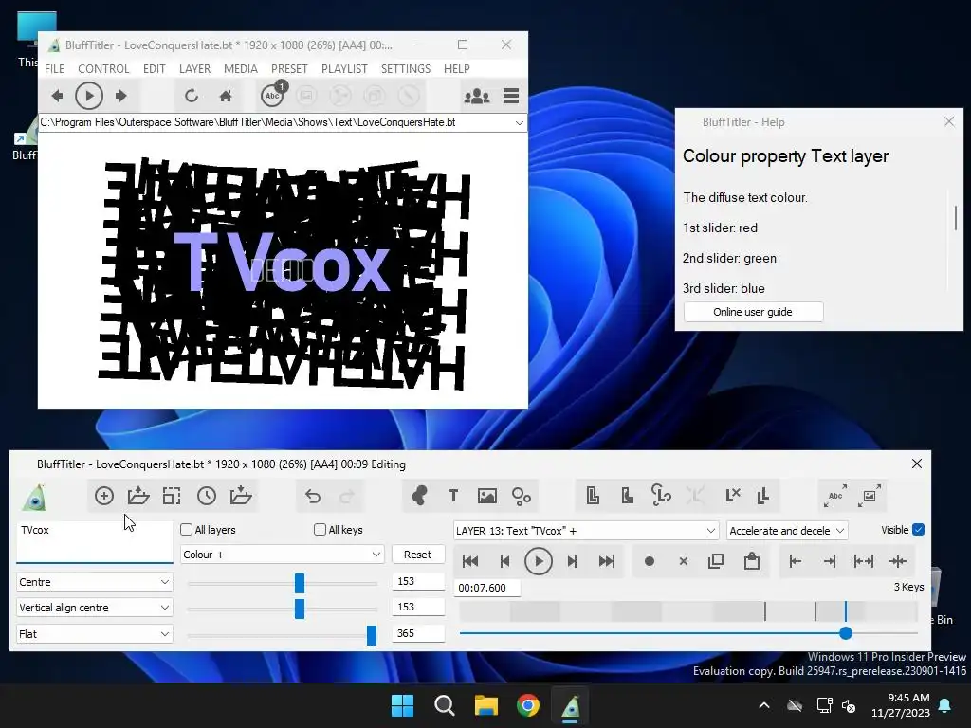Add a text layer with the T icon
Viewport: 971px width, 728px height.
[453, 496]
